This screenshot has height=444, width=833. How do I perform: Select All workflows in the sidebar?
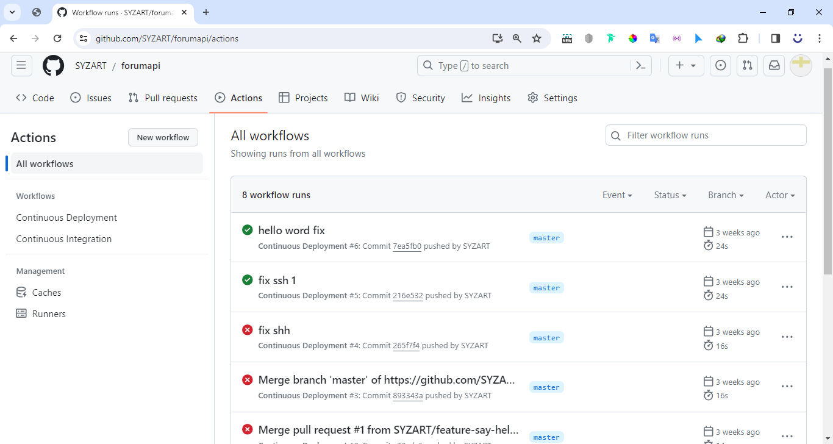[x=107, y=163]
